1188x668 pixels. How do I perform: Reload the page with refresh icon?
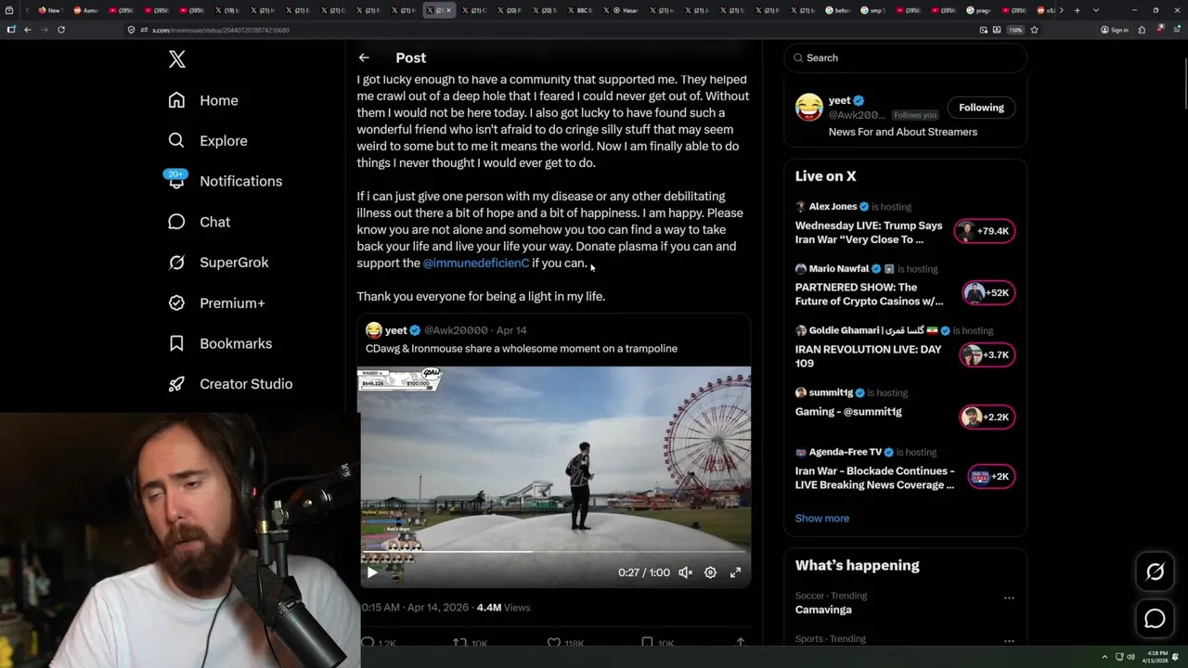[61, 30]
